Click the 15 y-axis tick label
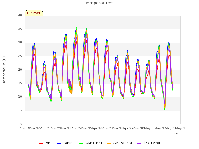199x149 pixels. point(20,84)
